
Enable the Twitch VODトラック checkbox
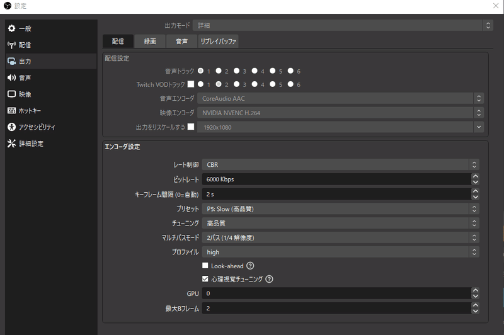(191, 84)
